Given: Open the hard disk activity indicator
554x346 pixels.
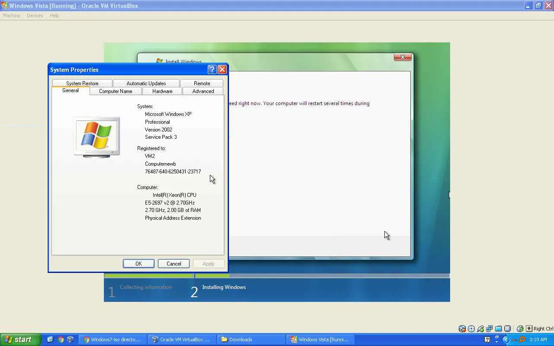Looking at the screenshot, I should (462, 329).
